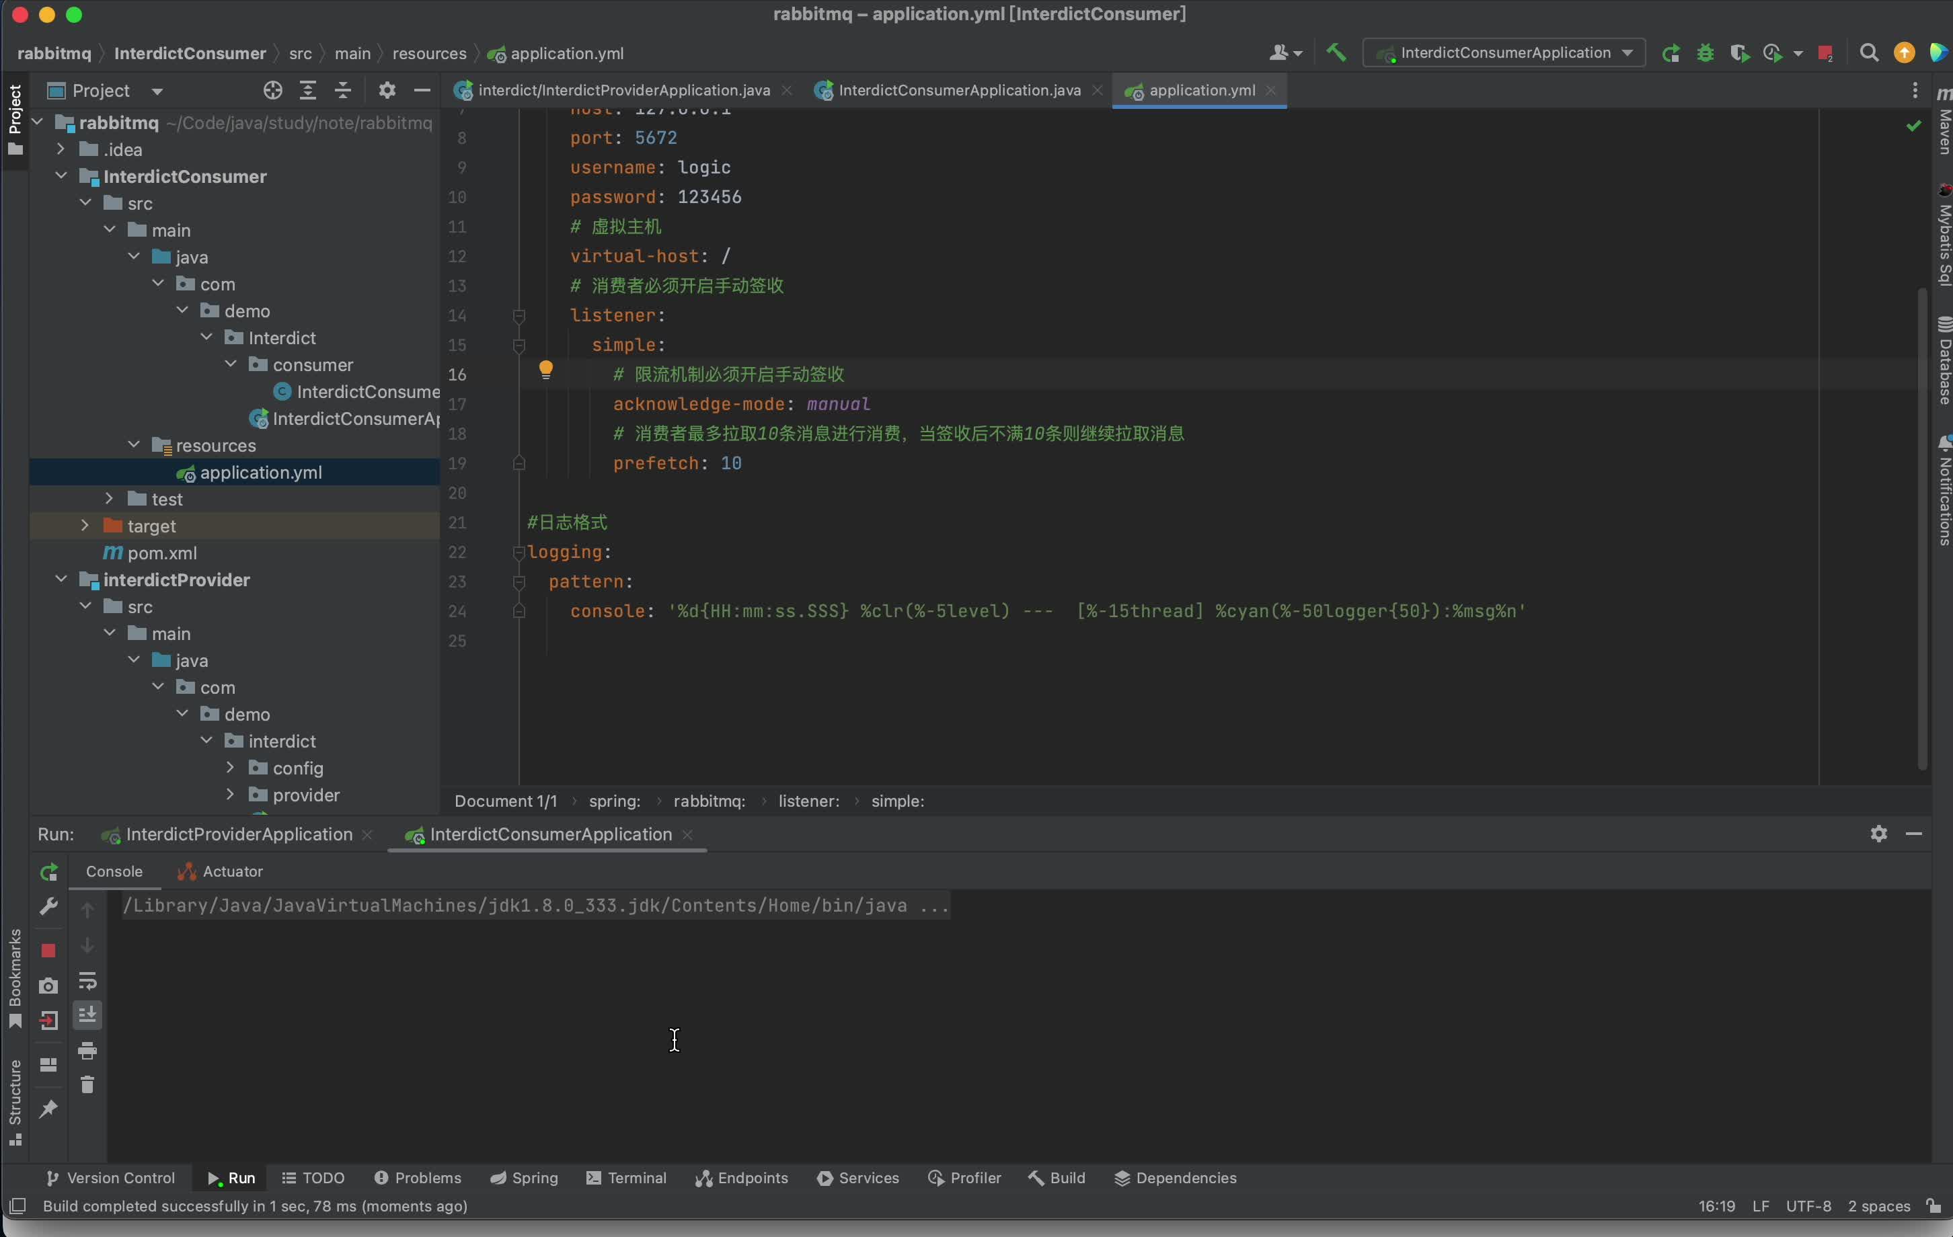
Task: Click the intention lightbulb on line 16
Action: pos(546,371)
